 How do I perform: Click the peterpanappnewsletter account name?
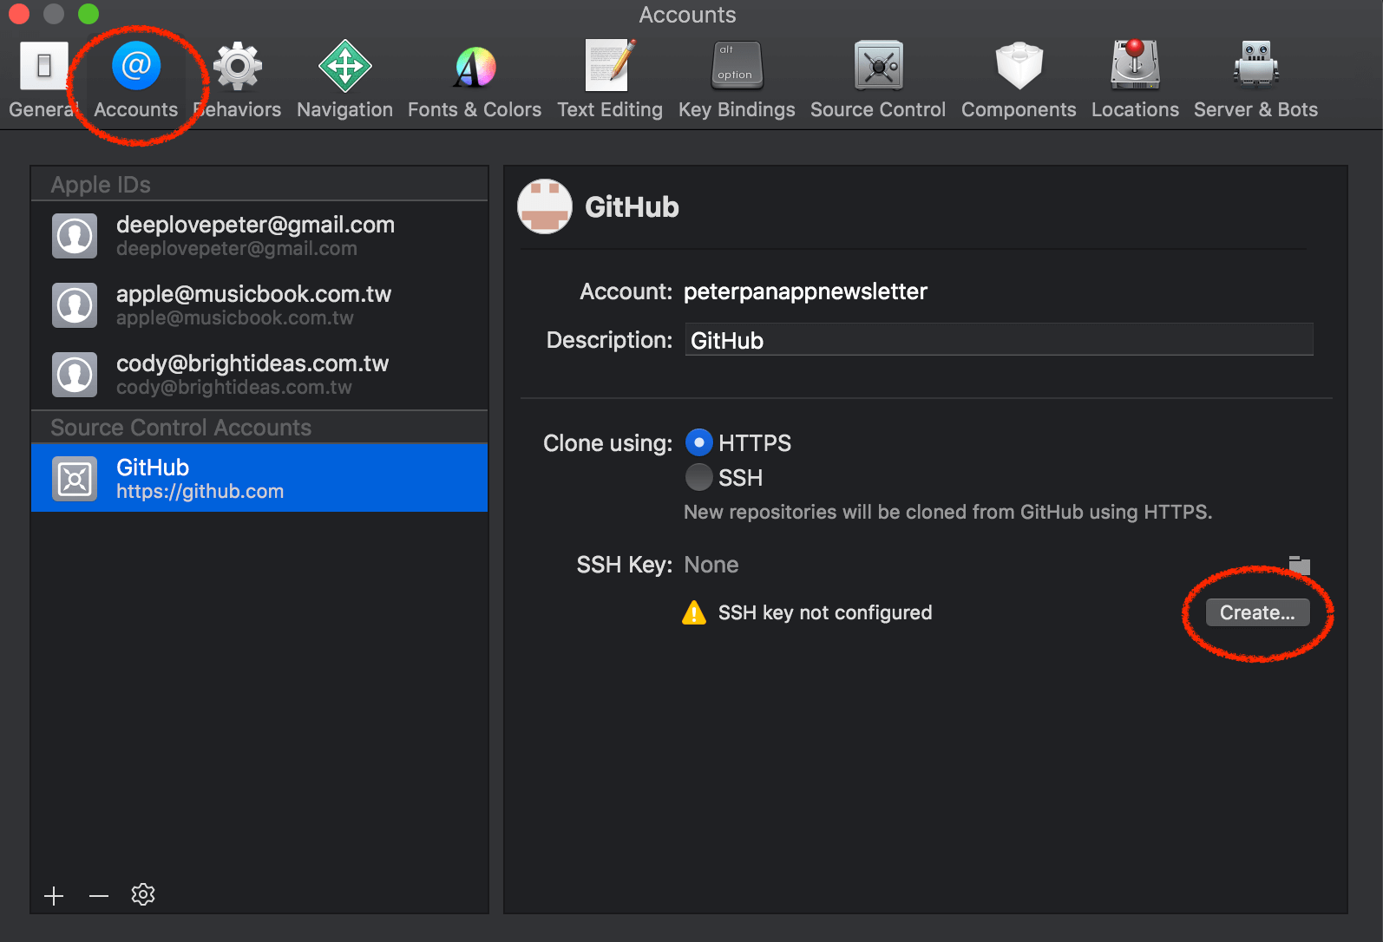point(805,291)
